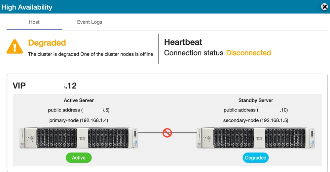This screenshot has height=172, width=330.
Task: Click the VIP address heading
Action: tap(45, 86)
